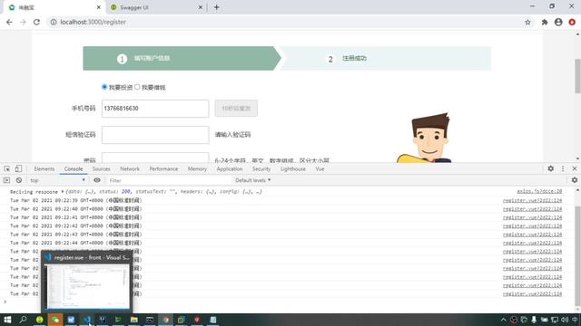Viewport: 581px width, 326px height.
Task: Create a live expression with eye icon
Action: (x=97, y=180)
